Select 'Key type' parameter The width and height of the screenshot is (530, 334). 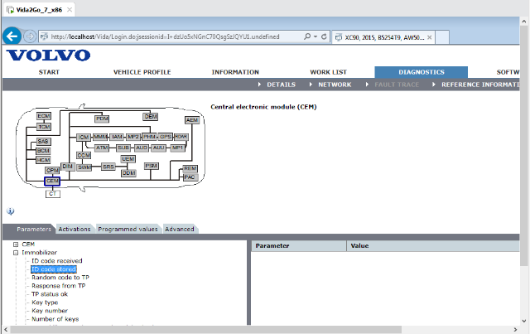(x=45, y=303)
